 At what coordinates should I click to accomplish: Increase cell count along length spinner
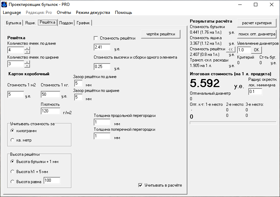click(27, 48)
